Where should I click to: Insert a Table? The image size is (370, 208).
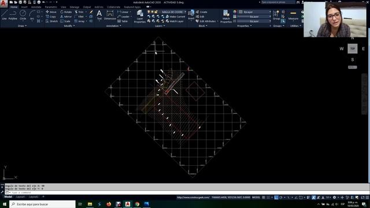point(123,21)
